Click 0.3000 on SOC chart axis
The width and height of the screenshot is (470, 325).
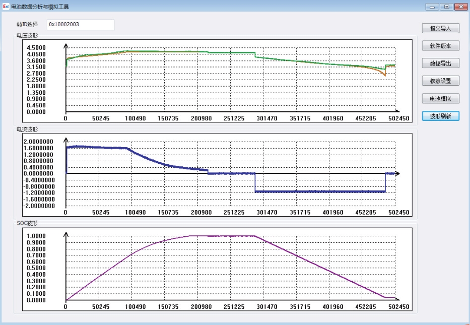(36, 281)
